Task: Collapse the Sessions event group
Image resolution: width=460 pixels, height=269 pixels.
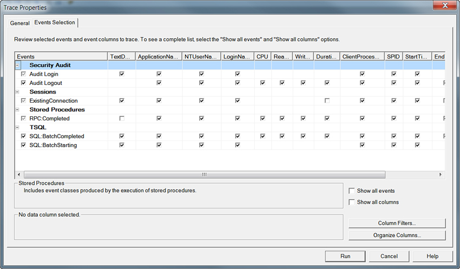Action: pos(18,92)
